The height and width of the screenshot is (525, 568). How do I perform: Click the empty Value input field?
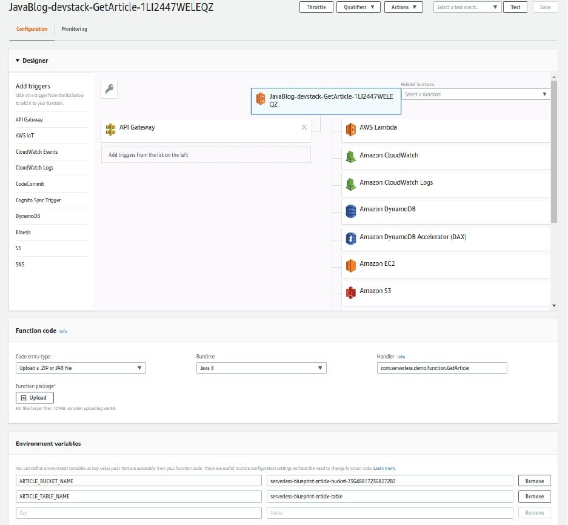pos(390,513)
